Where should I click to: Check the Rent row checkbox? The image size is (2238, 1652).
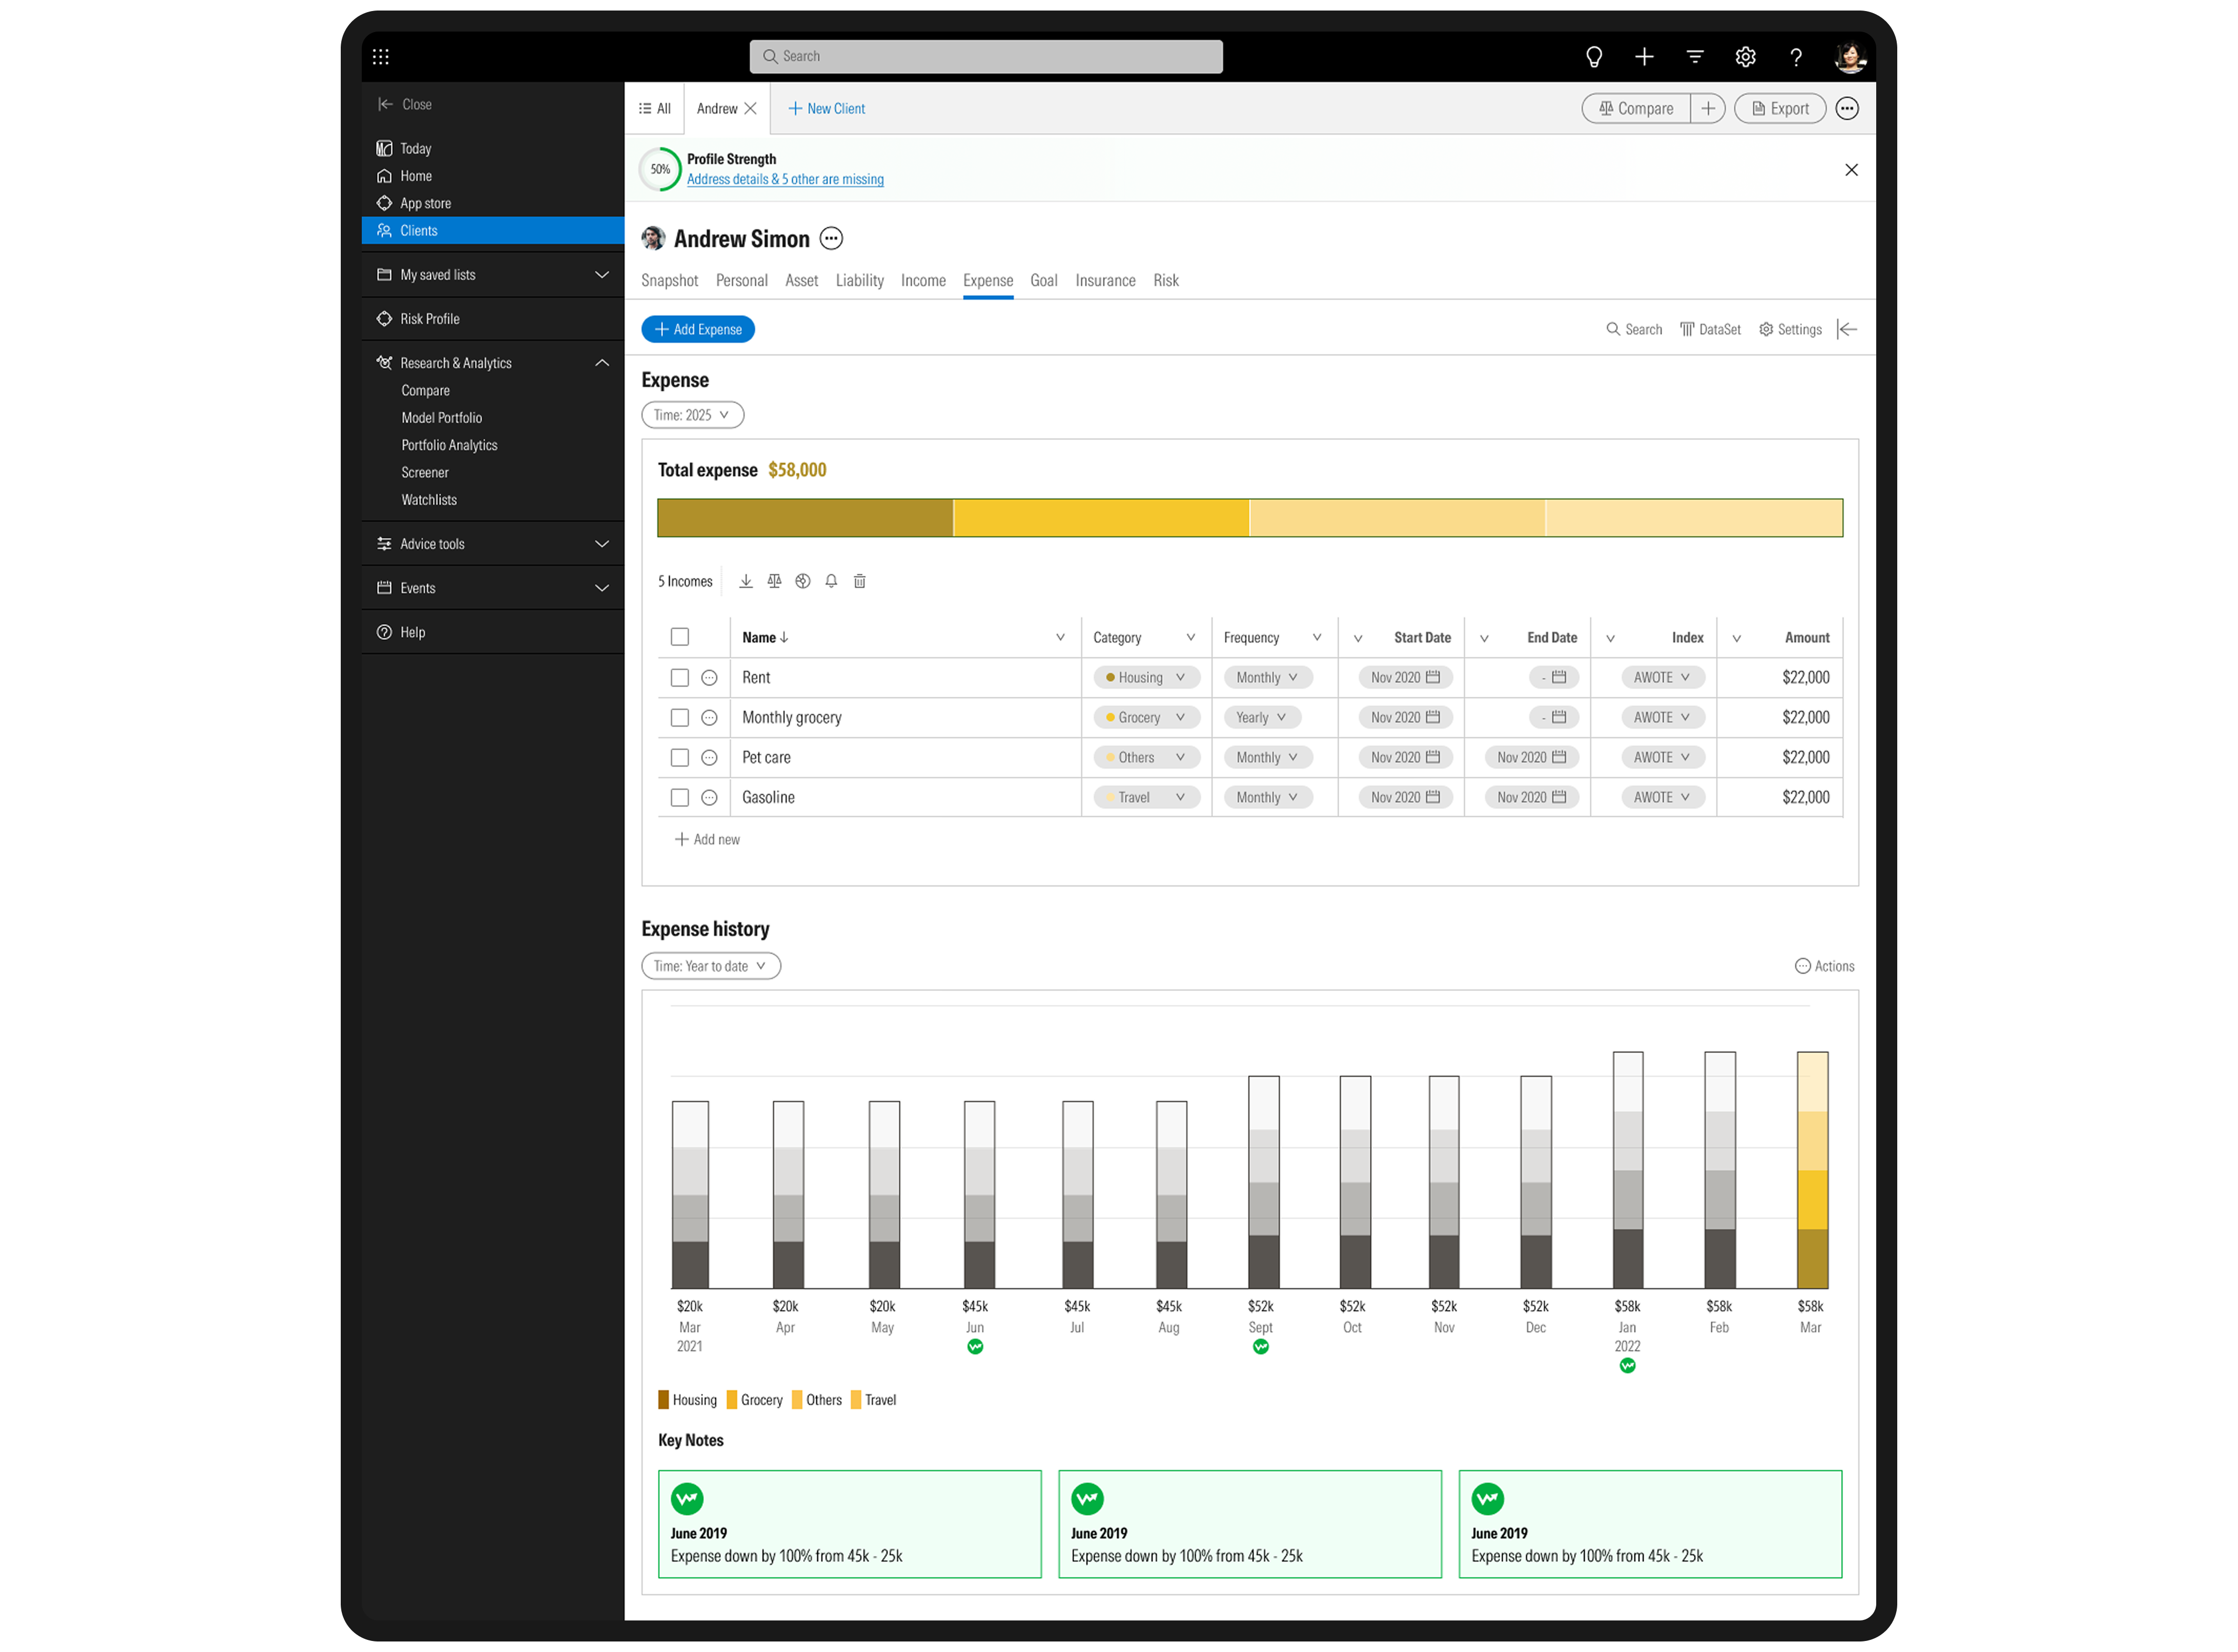(x=680, y=678)
